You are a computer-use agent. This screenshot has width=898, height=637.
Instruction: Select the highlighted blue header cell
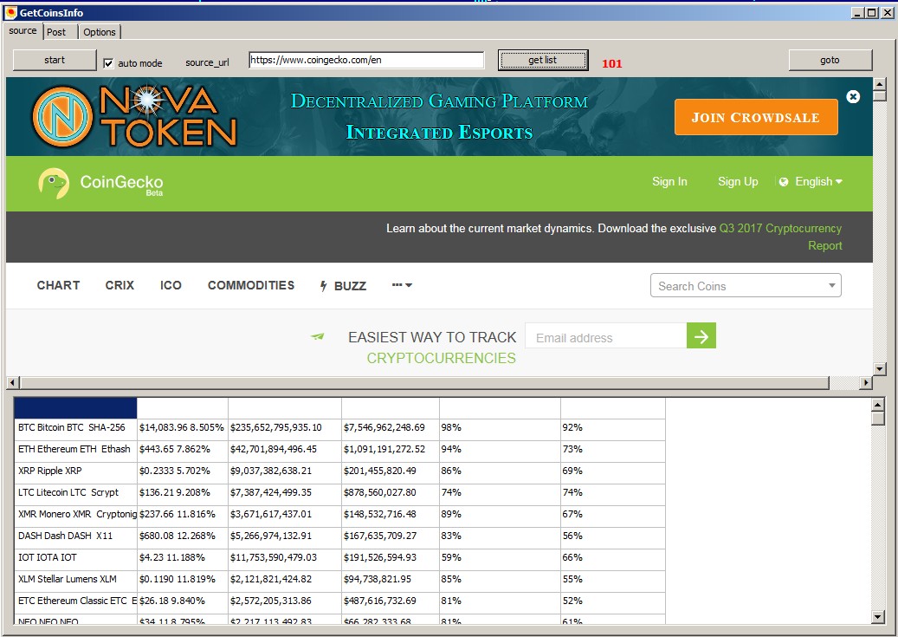[x=75, y=407]
